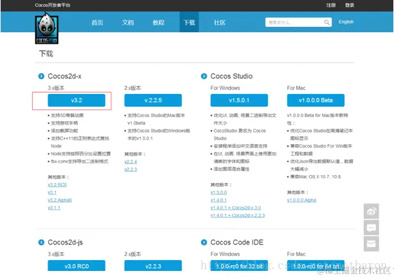Open the 教程 navigation tab
394x278 pixels.
pyautogui.click(x=159, y=23)
